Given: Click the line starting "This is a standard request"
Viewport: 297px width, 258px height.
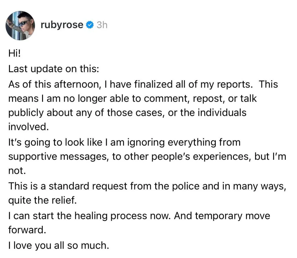Looking at the screenshot, I should click(x=147, y=186).
